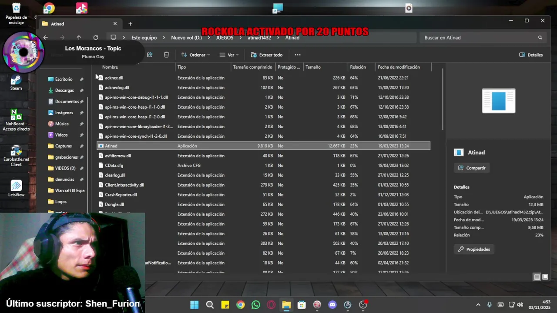Expand chevron after JUEGOS in breadcrumb

[241, 37]
